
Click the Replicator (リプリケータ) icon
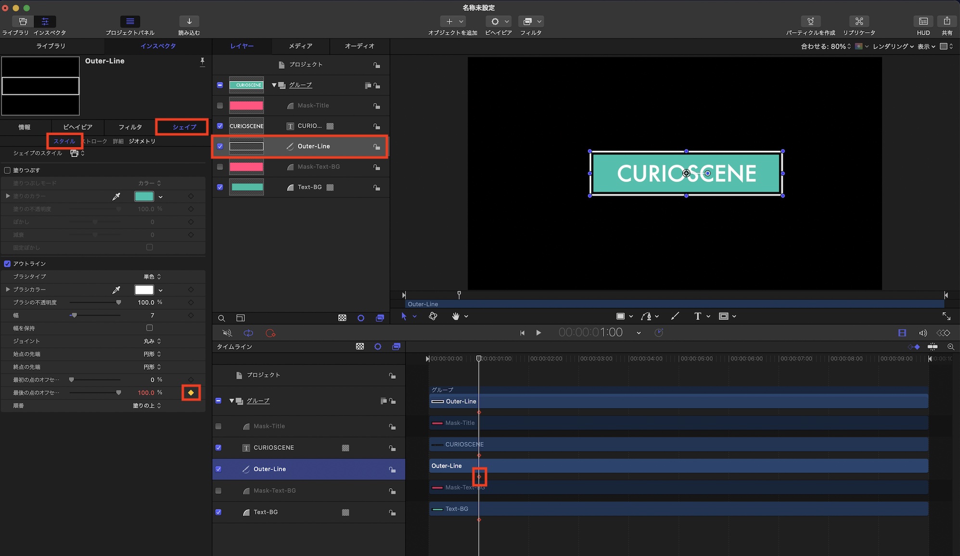[x=859, y=22]
